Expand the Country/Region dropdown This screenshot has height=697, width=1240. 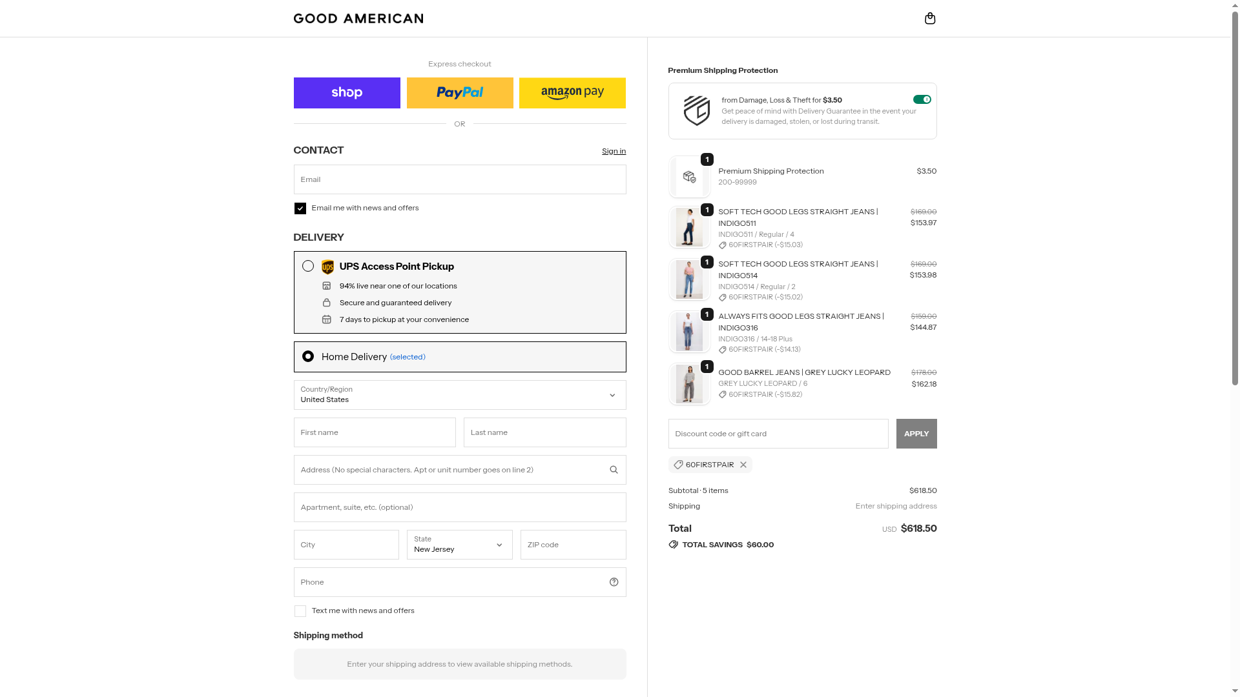pos(459,395)
